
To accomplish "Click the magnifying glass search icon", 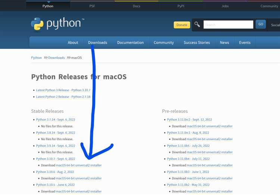I will point(197,24).
